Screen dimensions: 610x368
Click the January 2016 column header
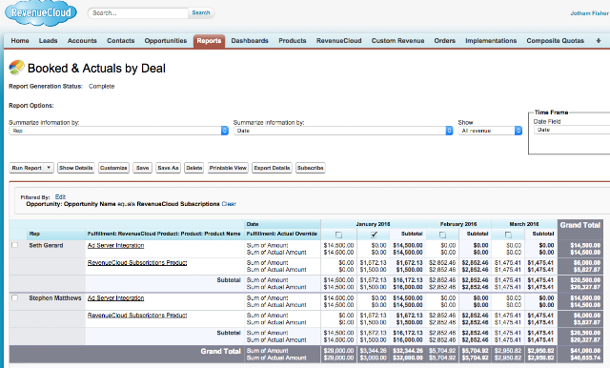(373, 224)
